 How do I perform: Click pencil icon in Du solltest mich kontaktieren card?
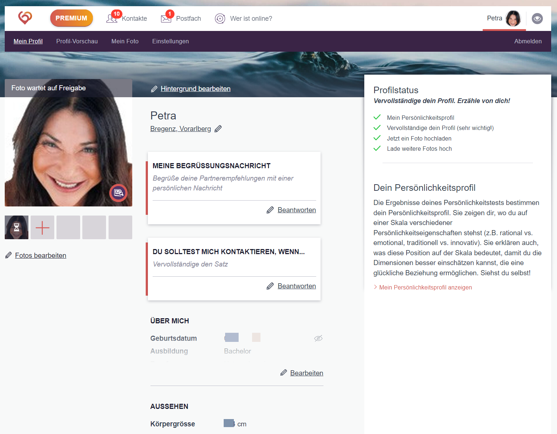tap(270, 286)
